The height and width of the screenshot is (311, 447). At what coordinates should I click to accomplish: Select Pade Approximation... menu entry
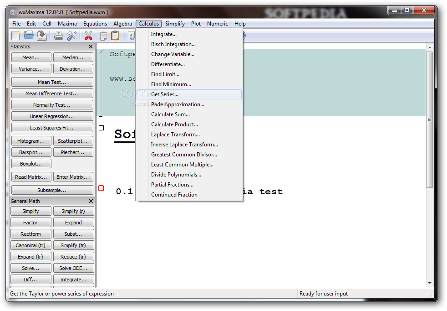[x=189, y=104]
